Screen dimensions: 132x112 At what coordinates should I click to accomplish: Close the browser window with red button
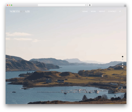click(x=8, y=5)
